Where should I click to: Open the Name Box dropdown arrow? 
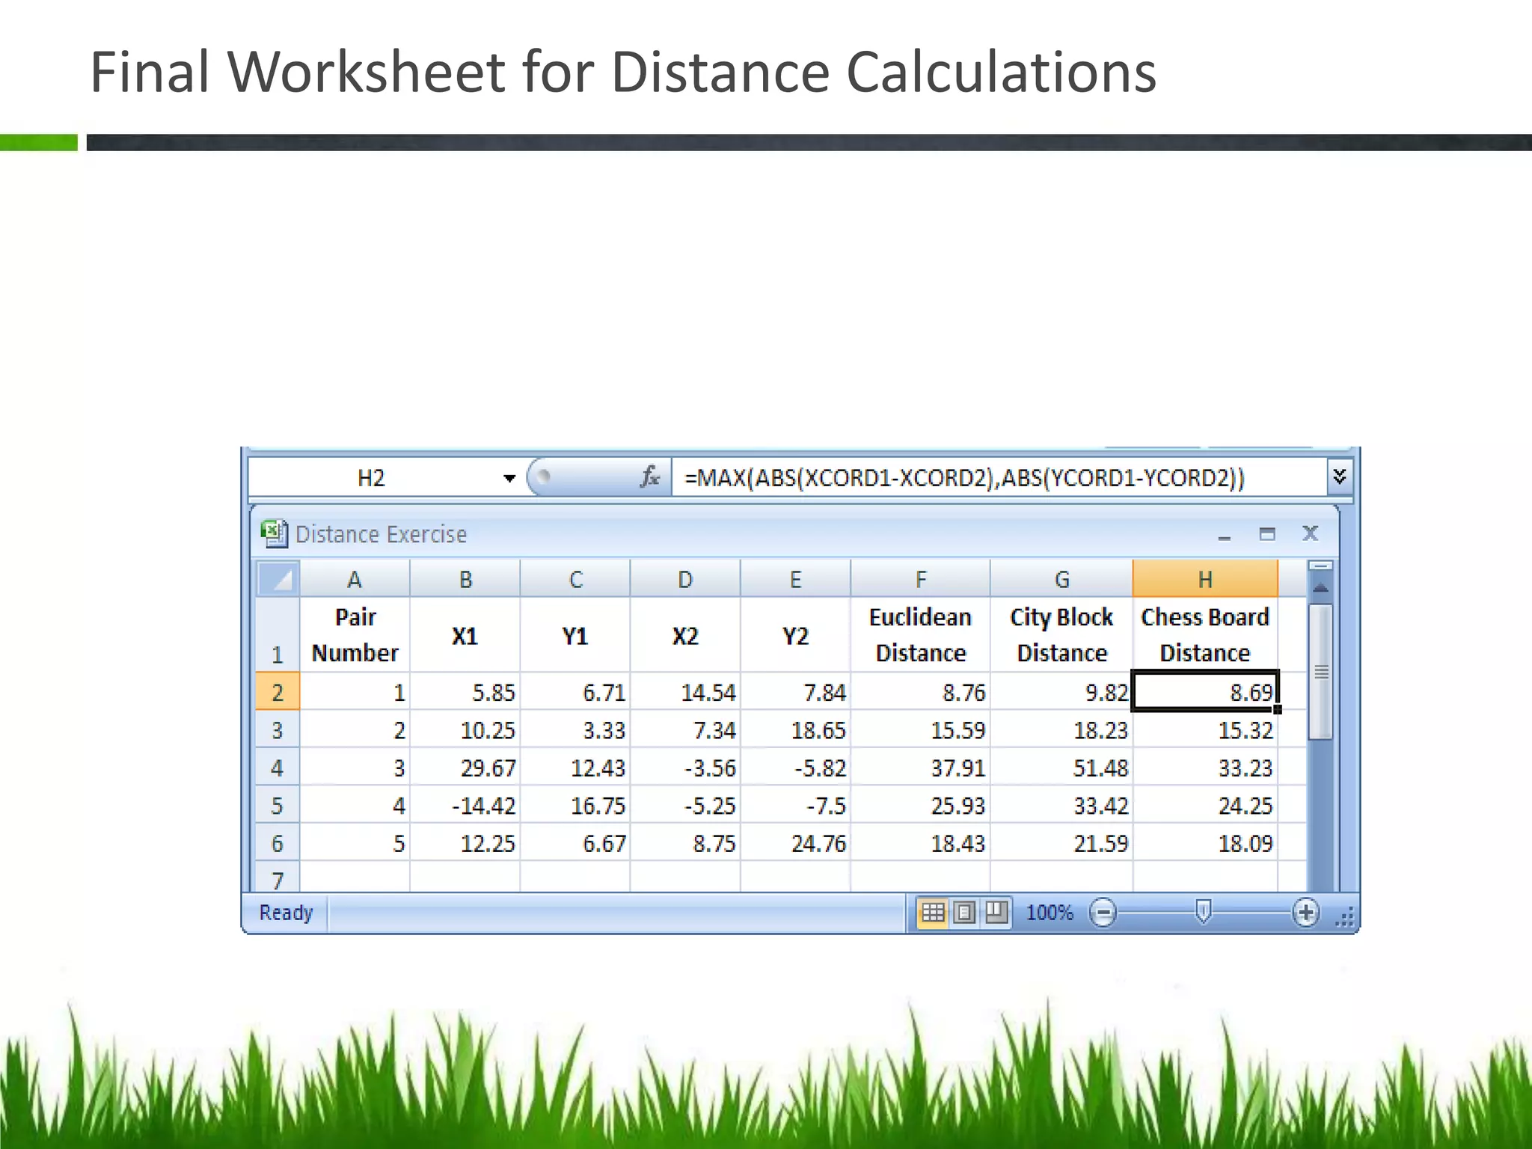509,478
